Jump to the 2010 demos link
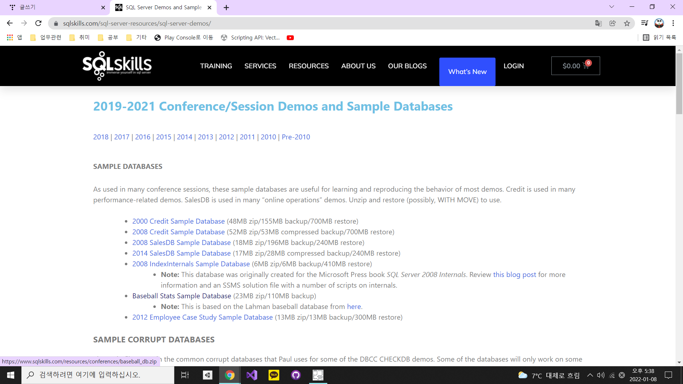This screenshot has height=384, width=683. coord(268,137)
